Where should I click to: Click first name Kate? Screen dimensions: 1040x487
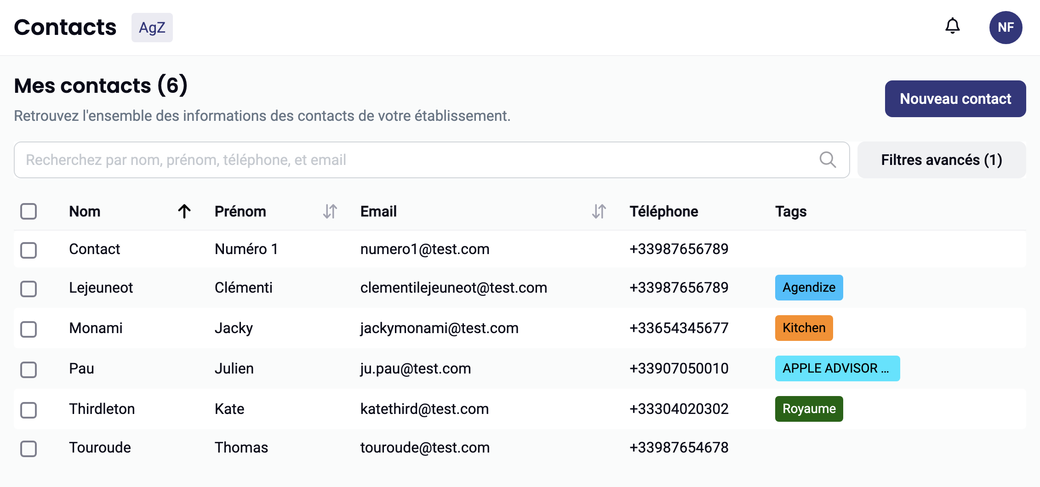point(229,409)
